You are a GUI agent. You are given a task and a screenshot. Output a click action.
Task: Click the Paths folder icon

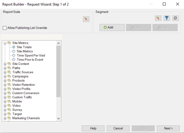click(x=9, y=68)
